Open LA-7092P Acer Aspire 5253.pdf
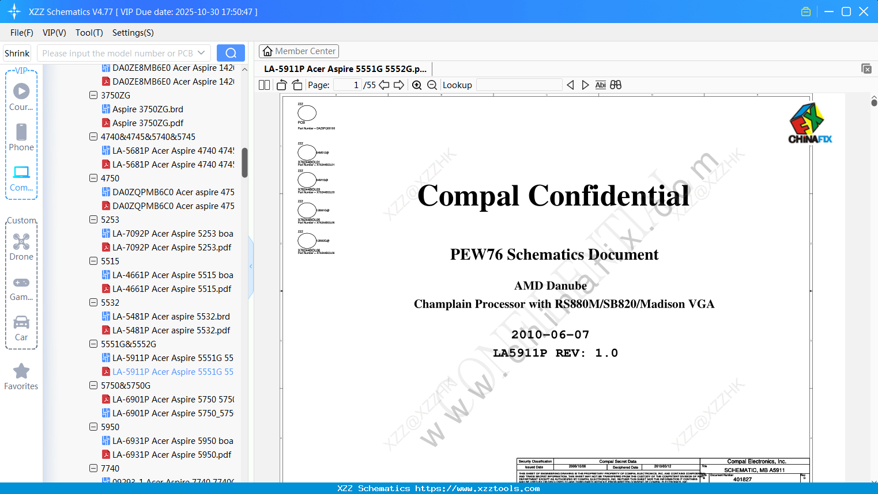The height and width of the screenshot is (494, 878). pos(167,247)
